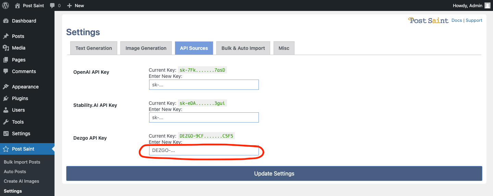Click the Settings page heading

point(83,32)
